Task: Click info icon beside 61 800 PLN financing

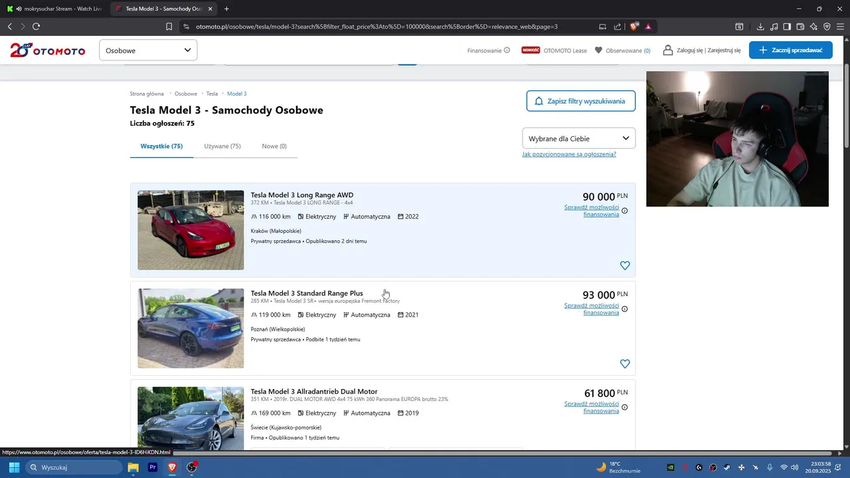Action: 625,407
